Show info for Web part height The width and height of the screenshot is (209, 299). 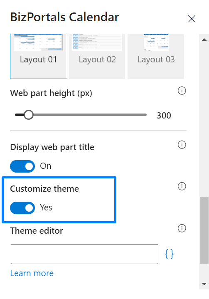tap(182, 91)
